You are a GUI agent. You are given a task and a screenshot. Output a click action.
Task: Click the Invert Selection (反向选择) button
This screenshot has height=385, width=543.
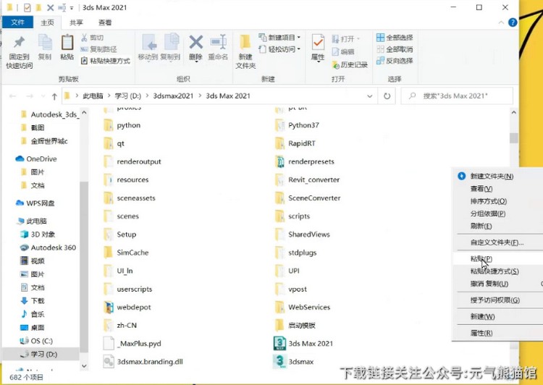pyautogui.click(x=394, y=61)
